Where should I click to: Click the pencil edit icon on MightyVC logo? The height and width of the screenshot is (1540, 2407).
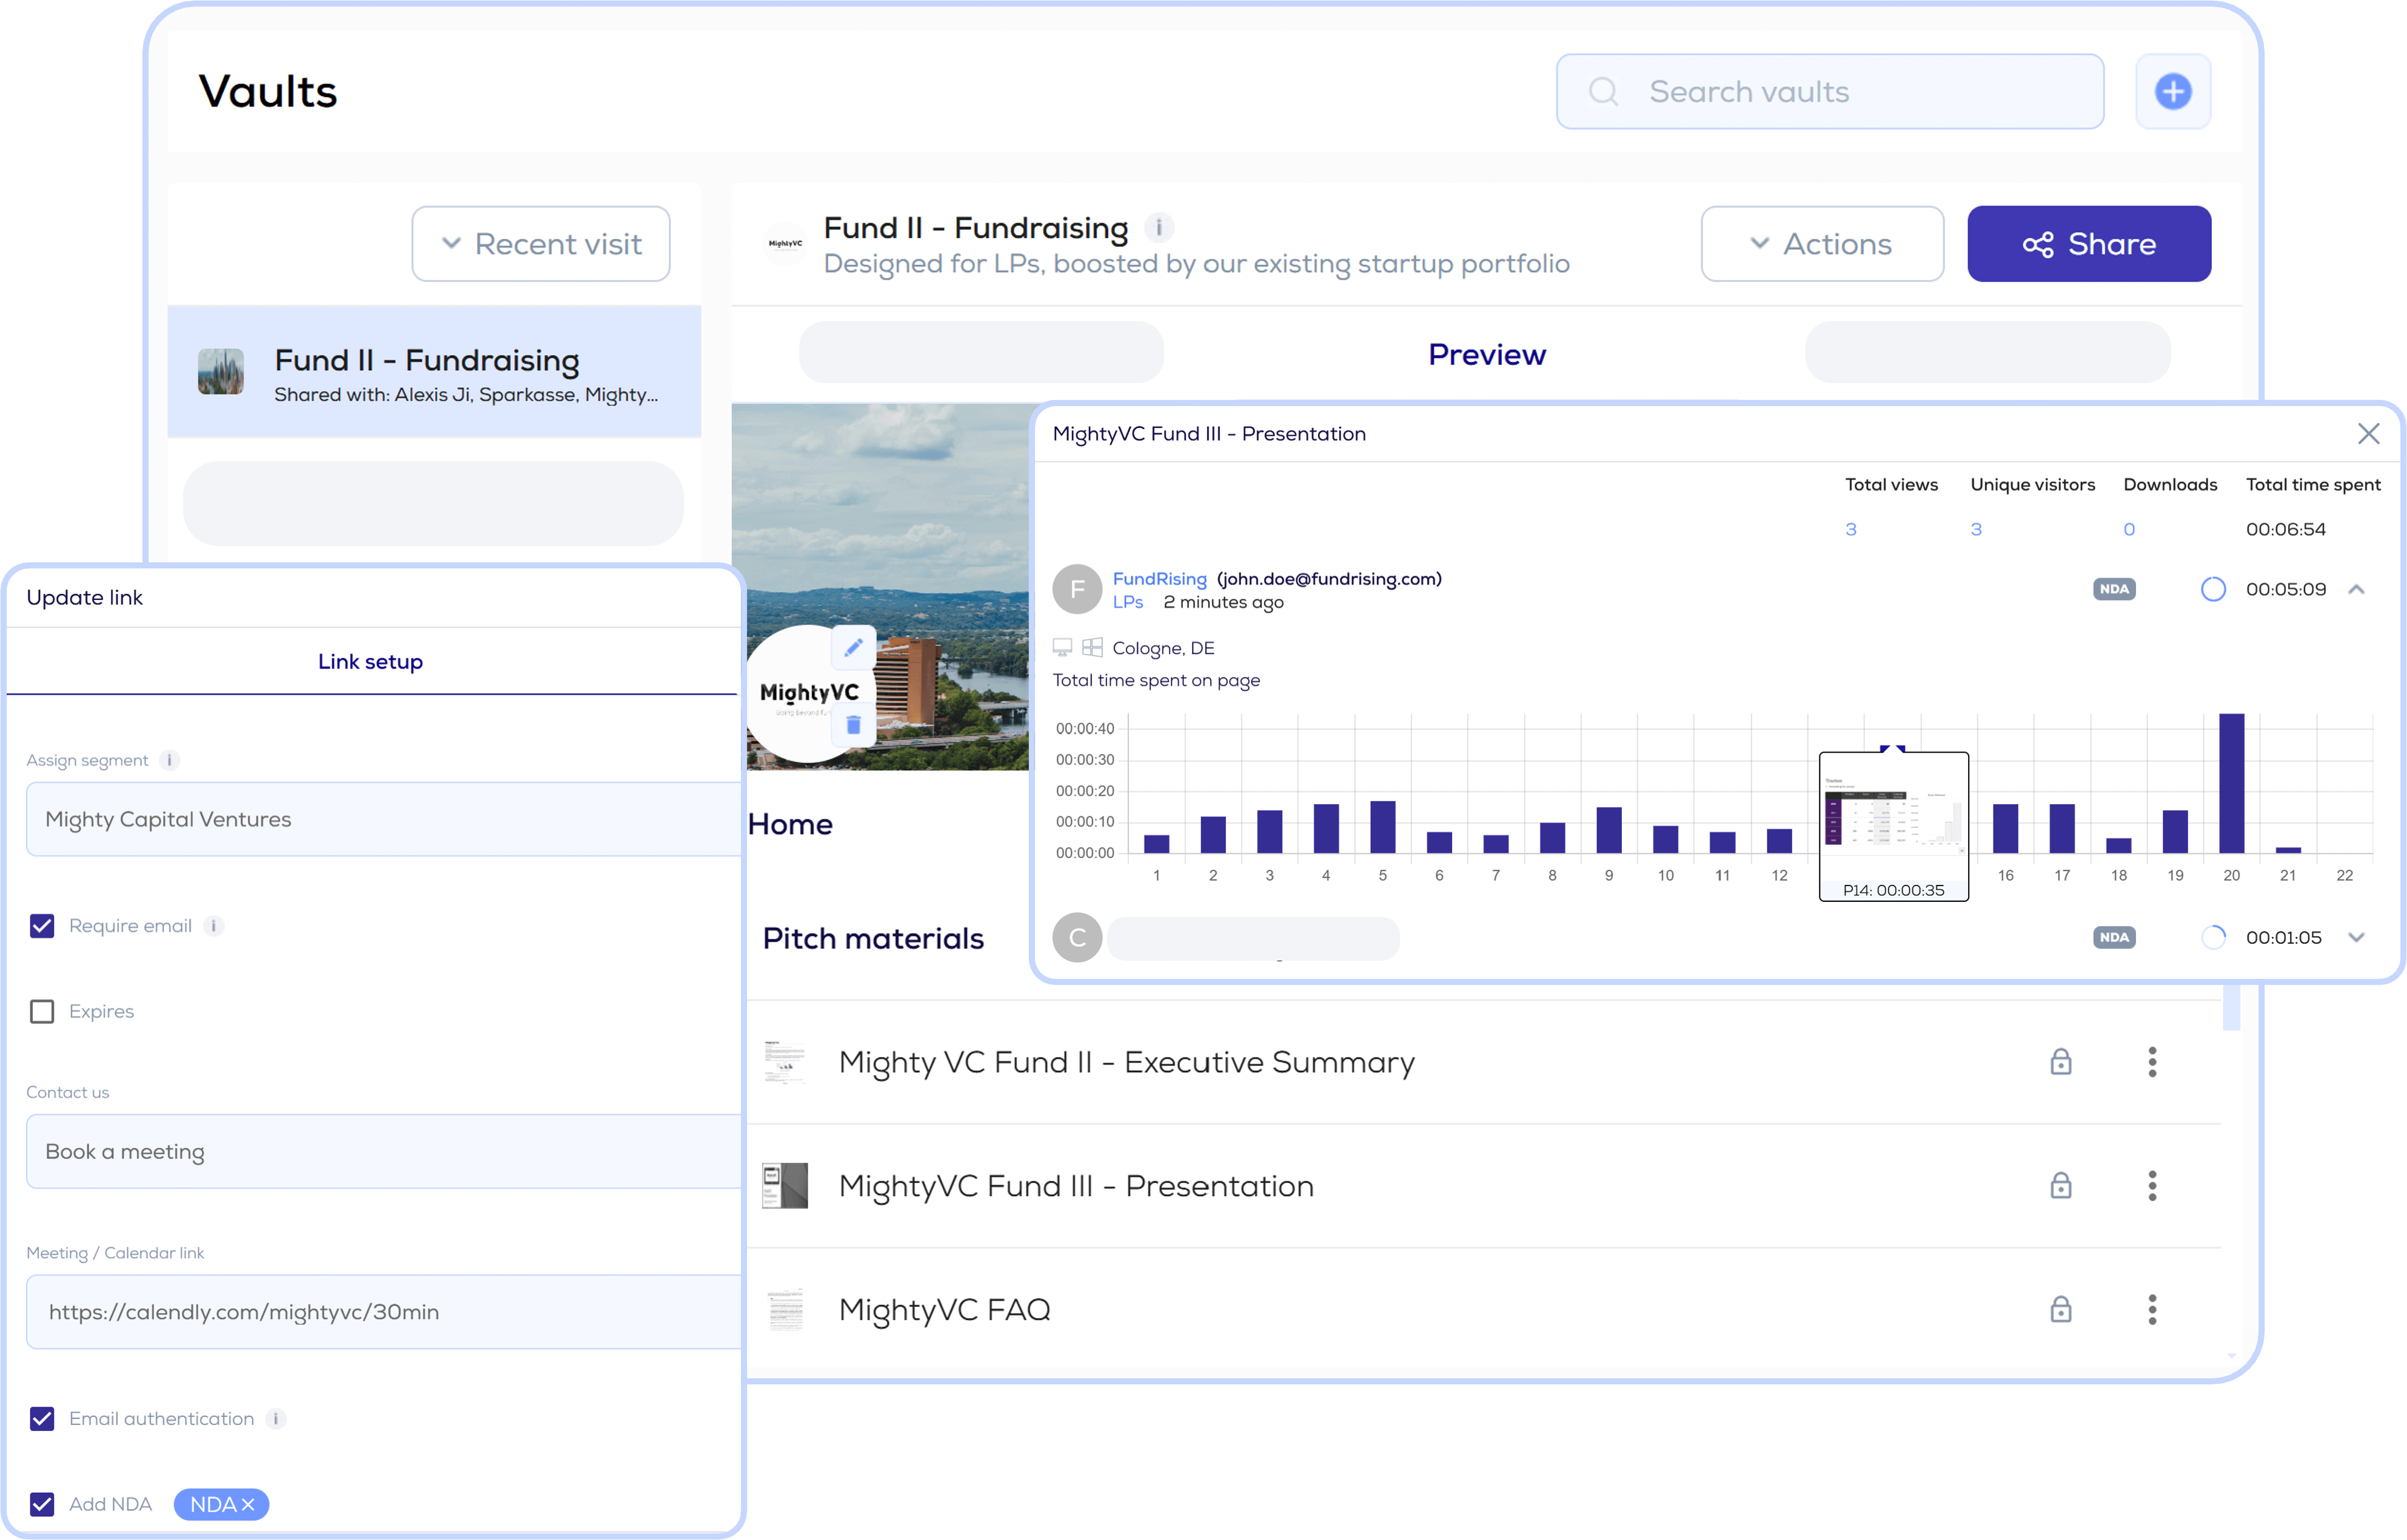pyautogui.click(x=853, y=648)
